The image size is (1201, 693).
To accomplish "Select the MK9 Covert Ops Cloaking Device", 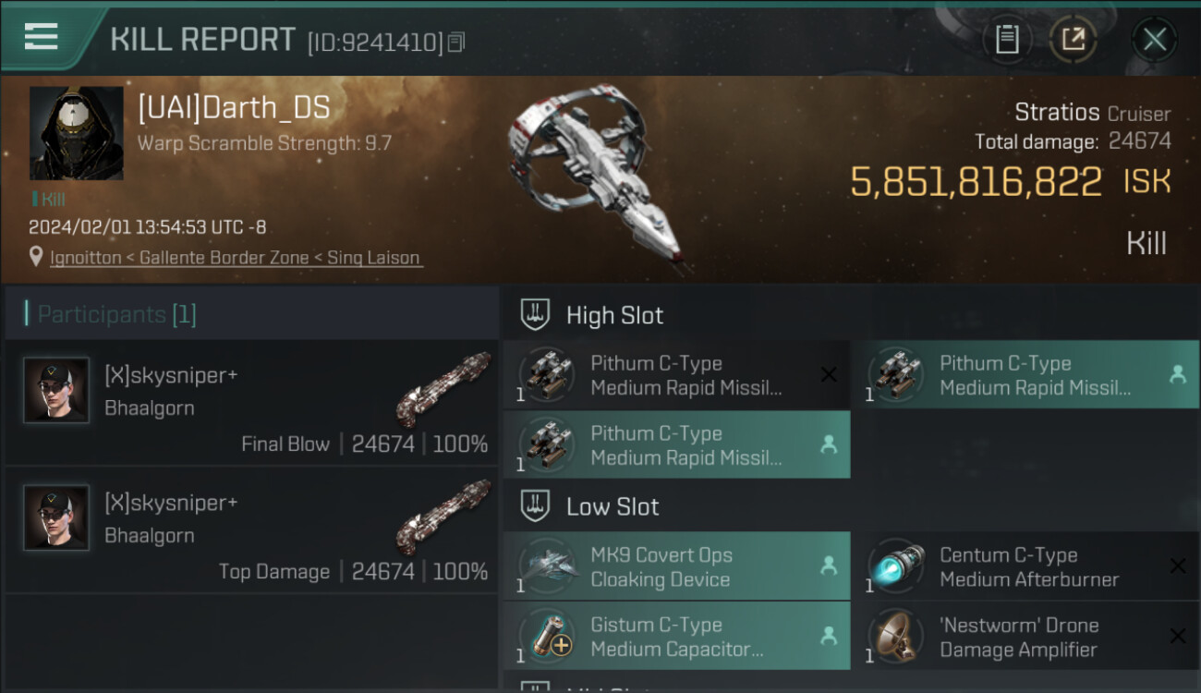I will (x=676, y=566).
